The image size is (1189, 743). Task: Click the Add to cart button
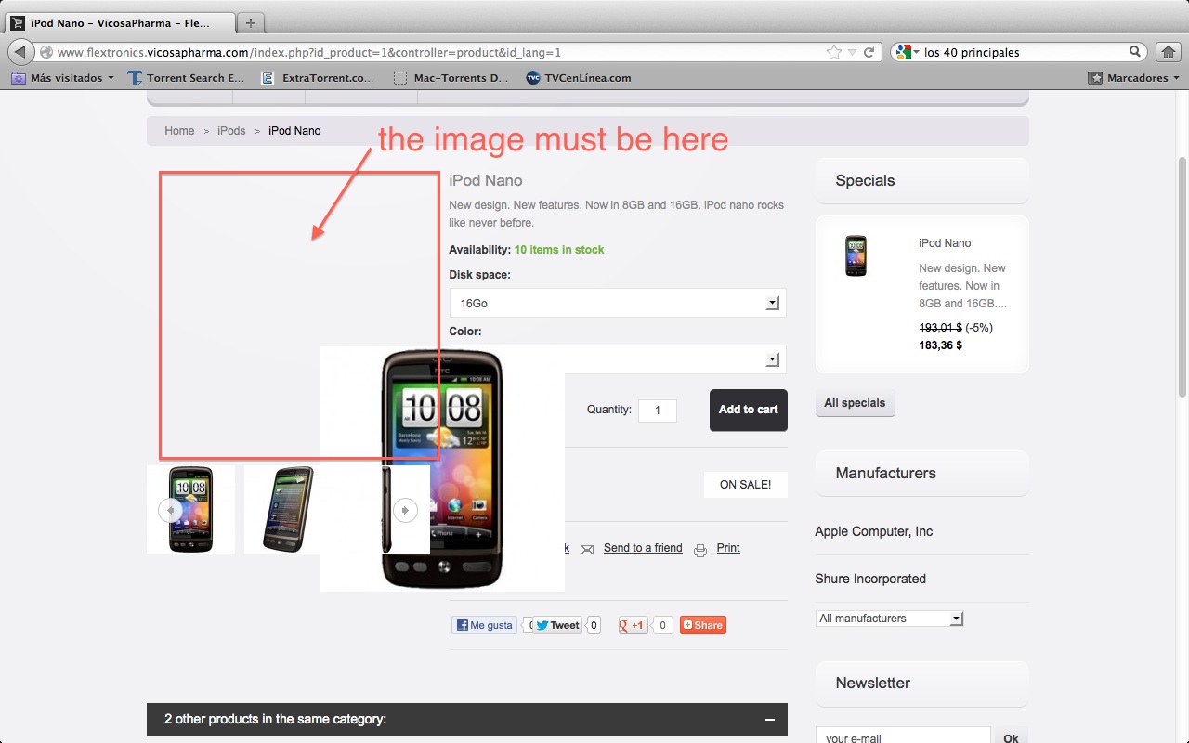749,410
